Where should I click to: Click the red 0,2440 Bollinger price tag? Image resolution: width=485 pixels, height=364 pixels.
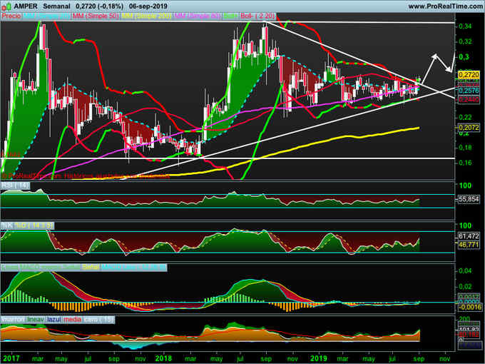point(469,99)
